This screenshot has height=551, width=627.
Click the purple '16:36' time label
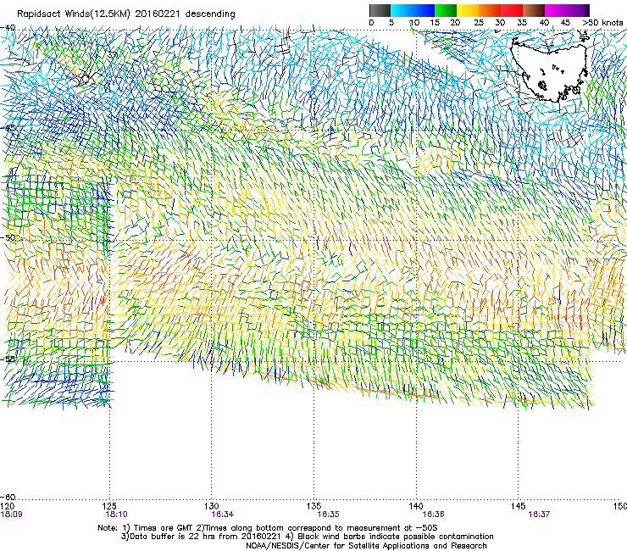434,515
